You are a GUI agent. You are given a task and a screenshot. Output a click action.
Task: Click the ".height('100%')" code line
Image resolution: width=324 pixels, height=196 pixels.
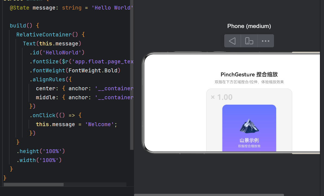(x=41, y=151)
